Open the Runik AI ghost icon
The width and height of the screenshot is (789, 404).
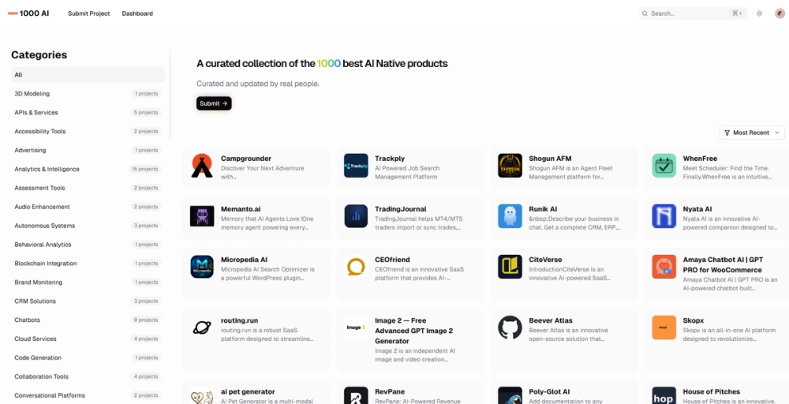[510, 216]
